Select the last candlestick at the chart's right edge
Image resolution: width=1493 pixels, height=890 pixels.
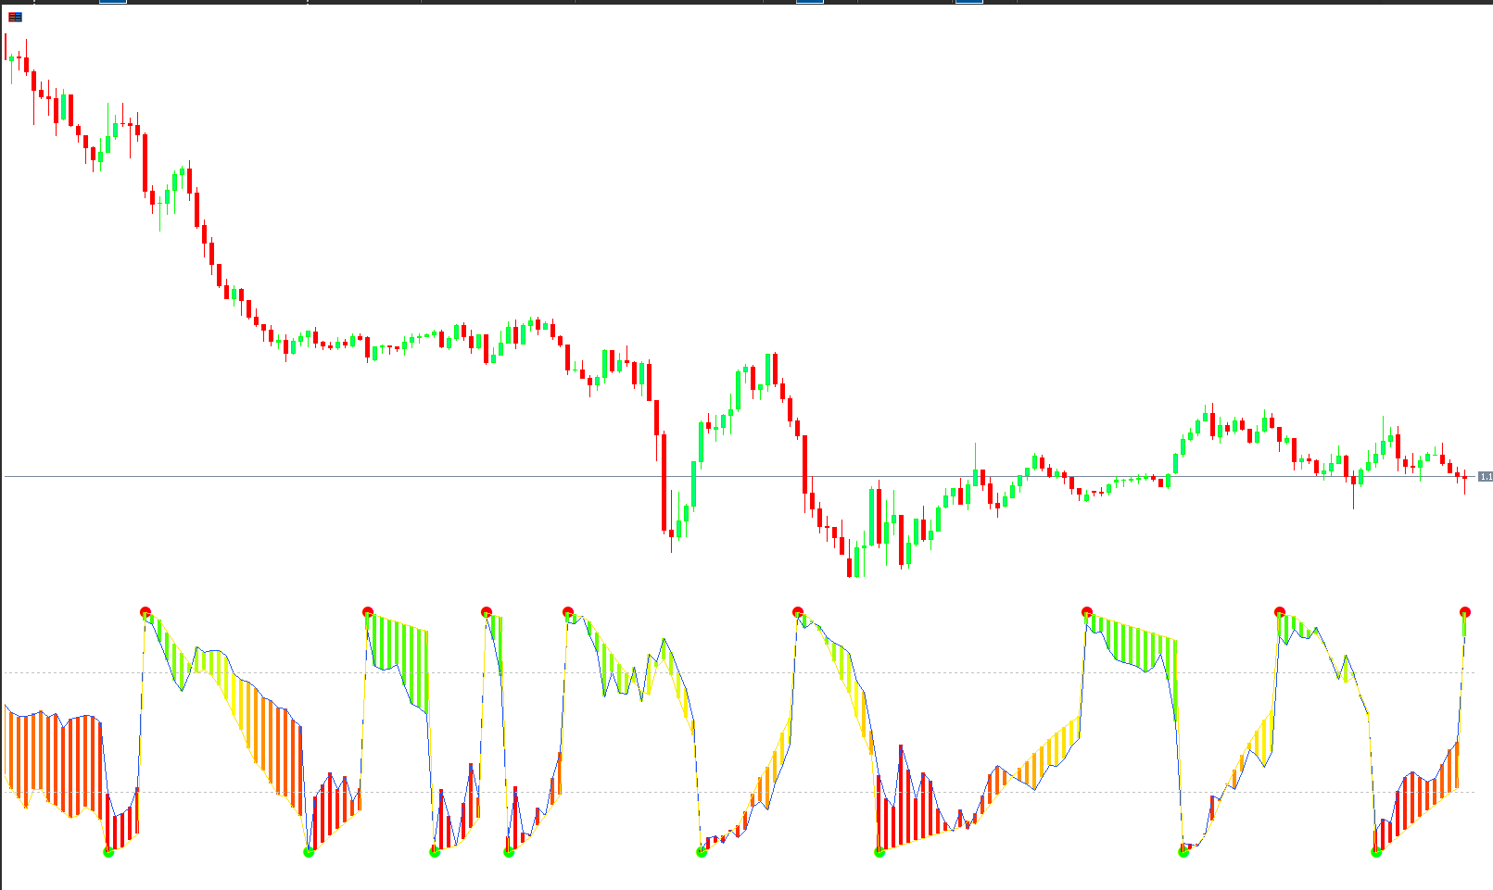(x=1465, y=478)
